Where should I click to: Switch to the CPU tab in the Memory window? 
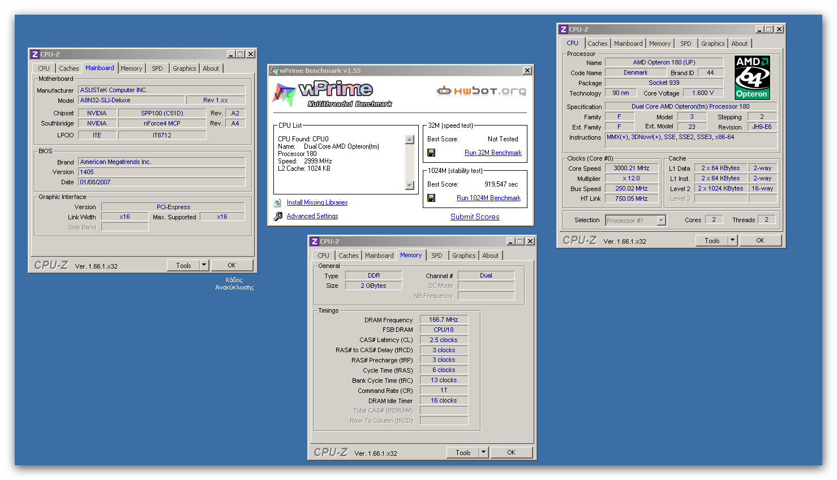coord(324,256)
